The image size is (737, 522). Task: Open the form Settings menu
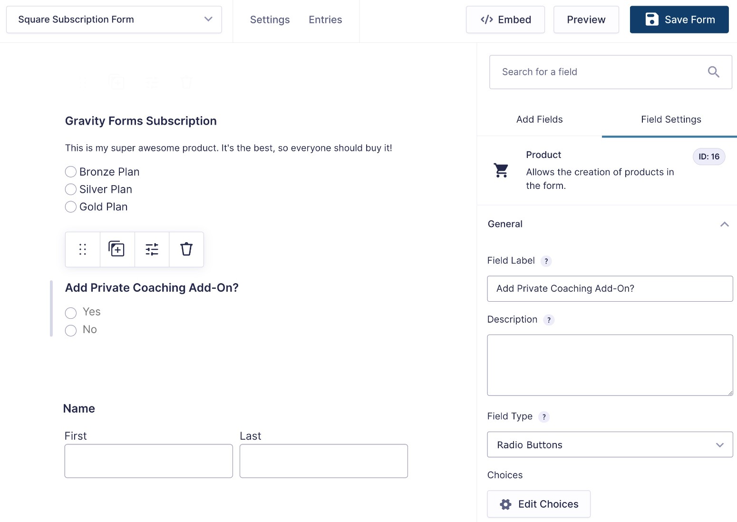[x=270, y=20]
